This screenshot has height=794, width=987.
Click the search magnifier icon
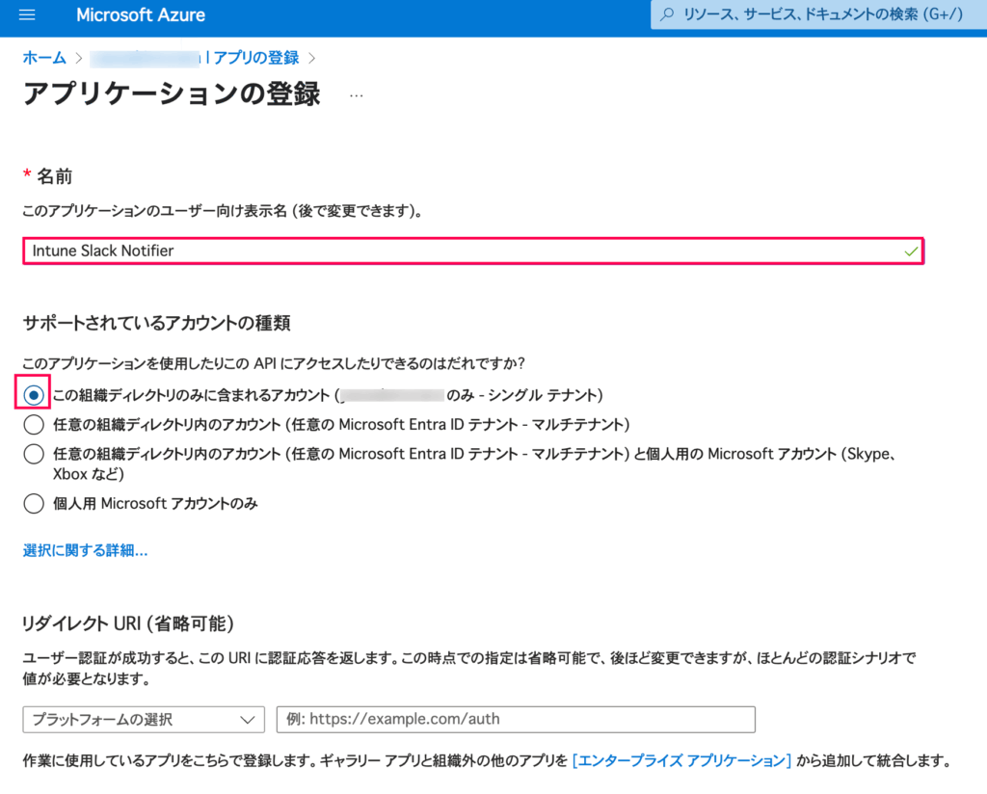click(667, 14)
